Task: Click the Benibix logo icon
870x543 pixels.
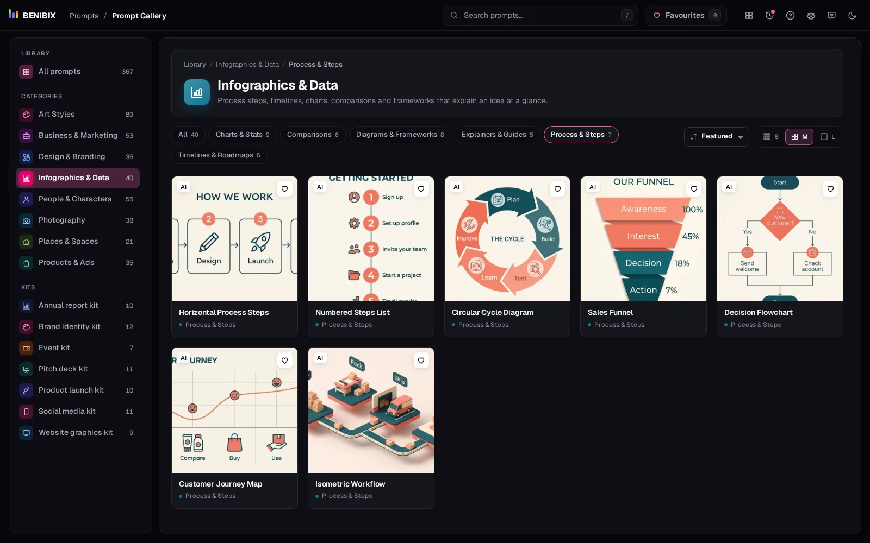Action: [13, 15]
